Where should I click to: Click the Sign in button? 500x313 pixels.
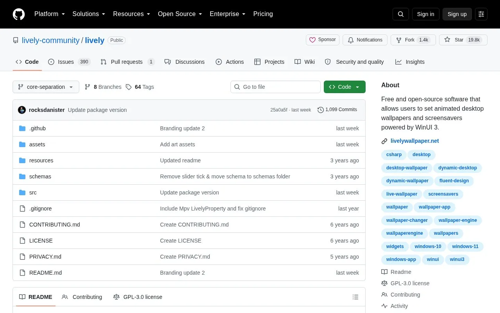click(426, 14)
